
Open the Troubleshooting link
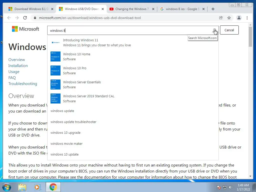(23, 83)
